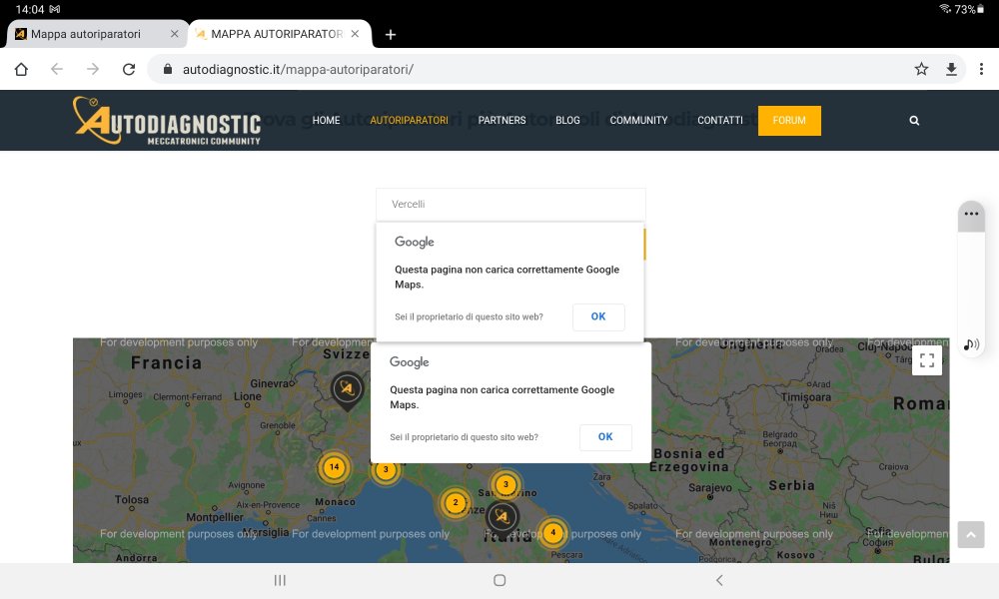Close the first Mappa autoriparatori tab

click(175, 34)
